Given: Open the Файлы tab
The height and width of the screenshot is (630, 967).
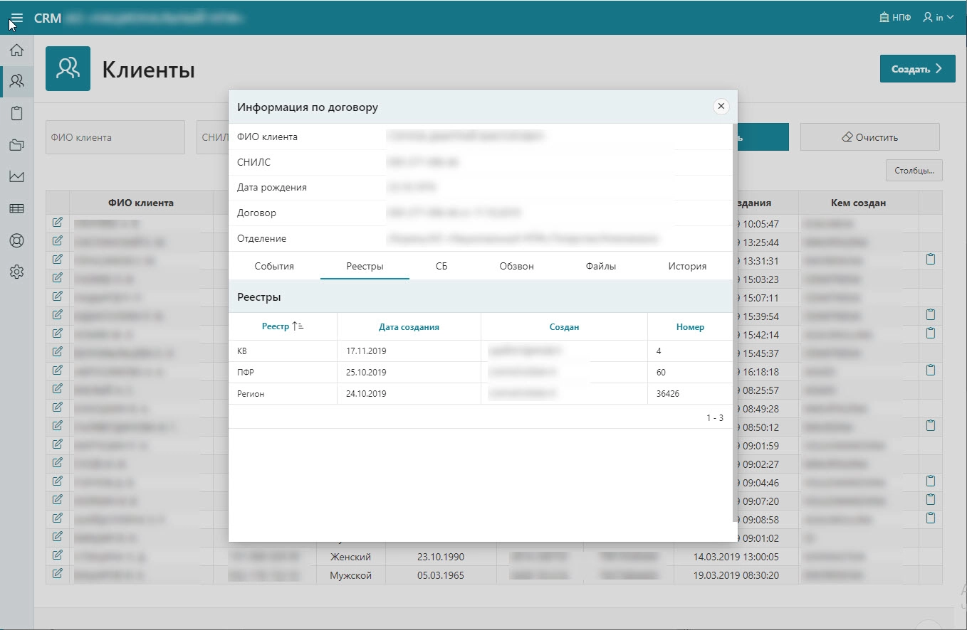Looking at the screenshot, I should (x=601, y=266).
